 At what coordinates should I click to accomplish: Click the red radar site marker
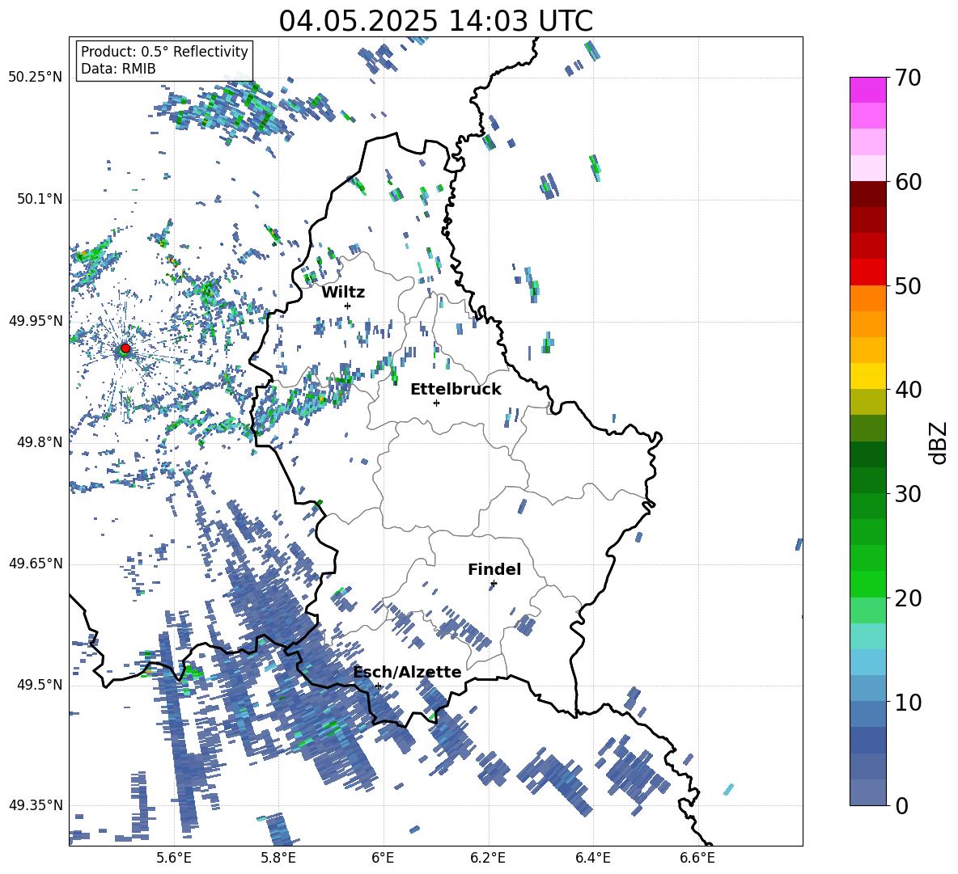pos(125,348)
